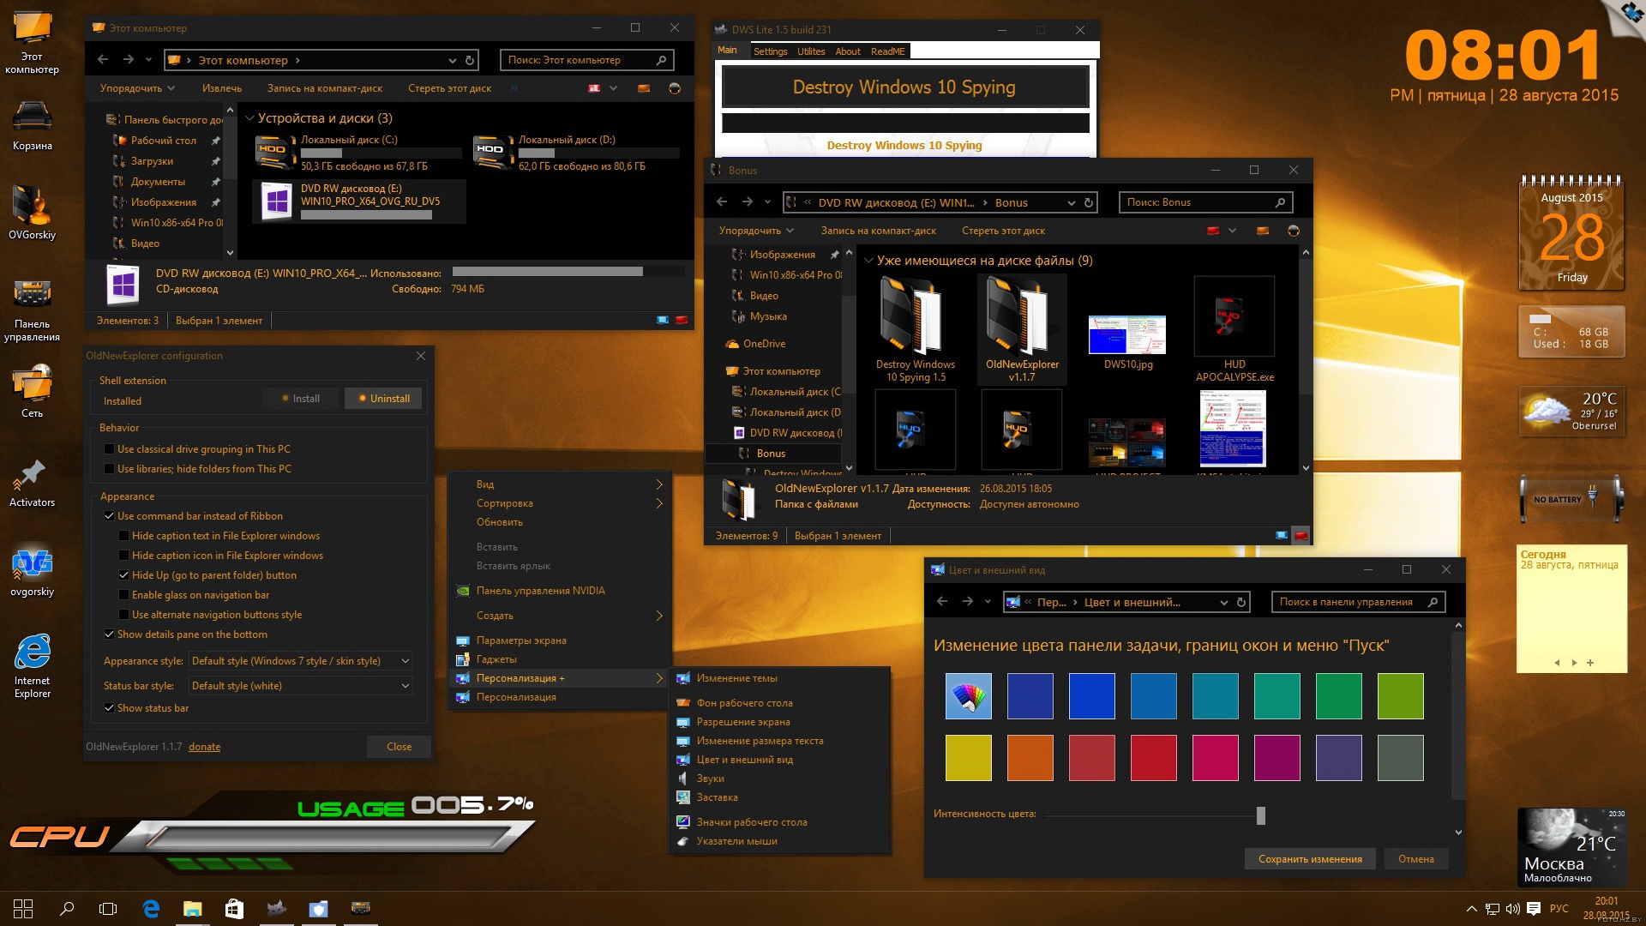Click Сохранить изменения button
Screen dimensions: 1646x926
(1310, 859)
